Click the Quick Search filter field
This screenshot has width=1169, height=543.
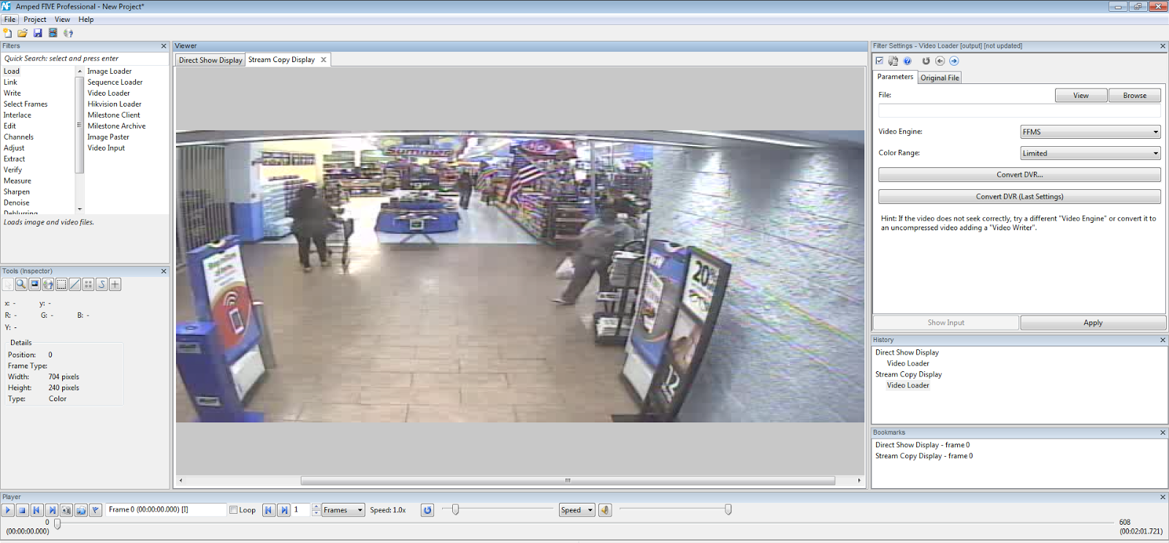tap(85, 58)
